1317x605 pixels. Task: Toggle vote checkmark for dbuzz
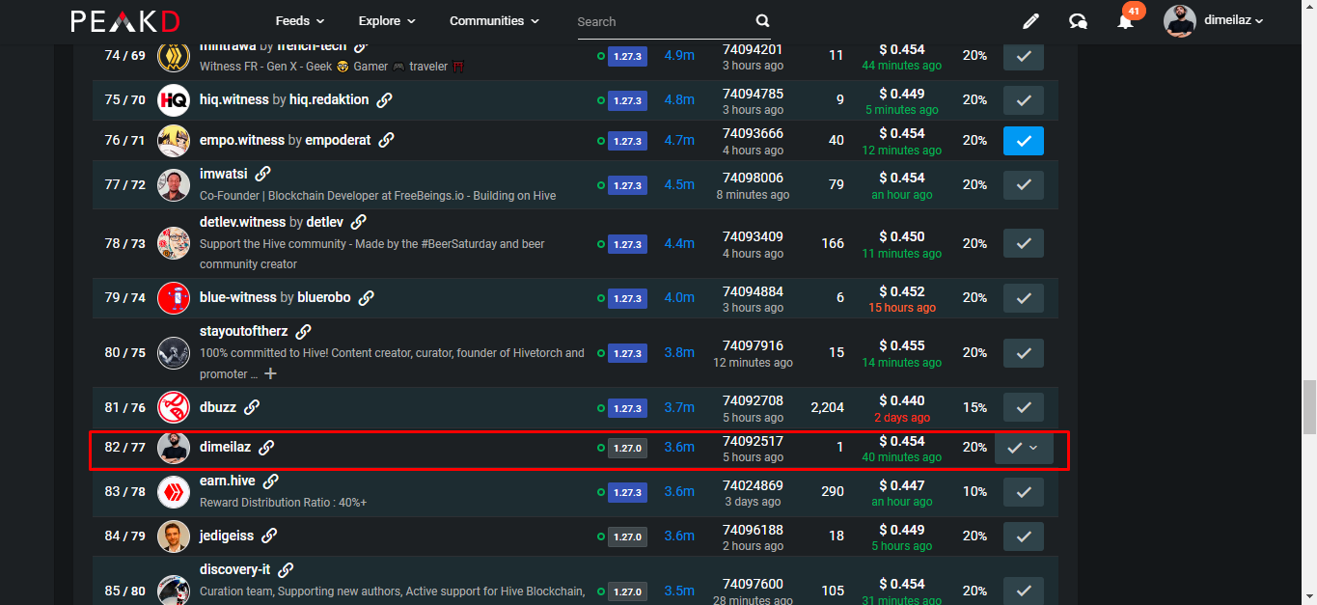coord(1024,407)
